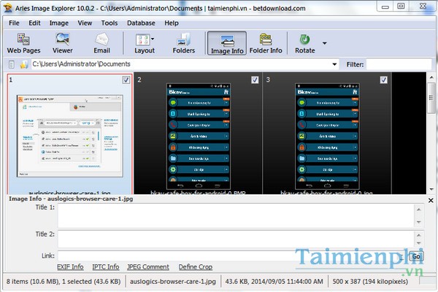Rotate the selected image
The image size is (438, 292).
(304, 43)
